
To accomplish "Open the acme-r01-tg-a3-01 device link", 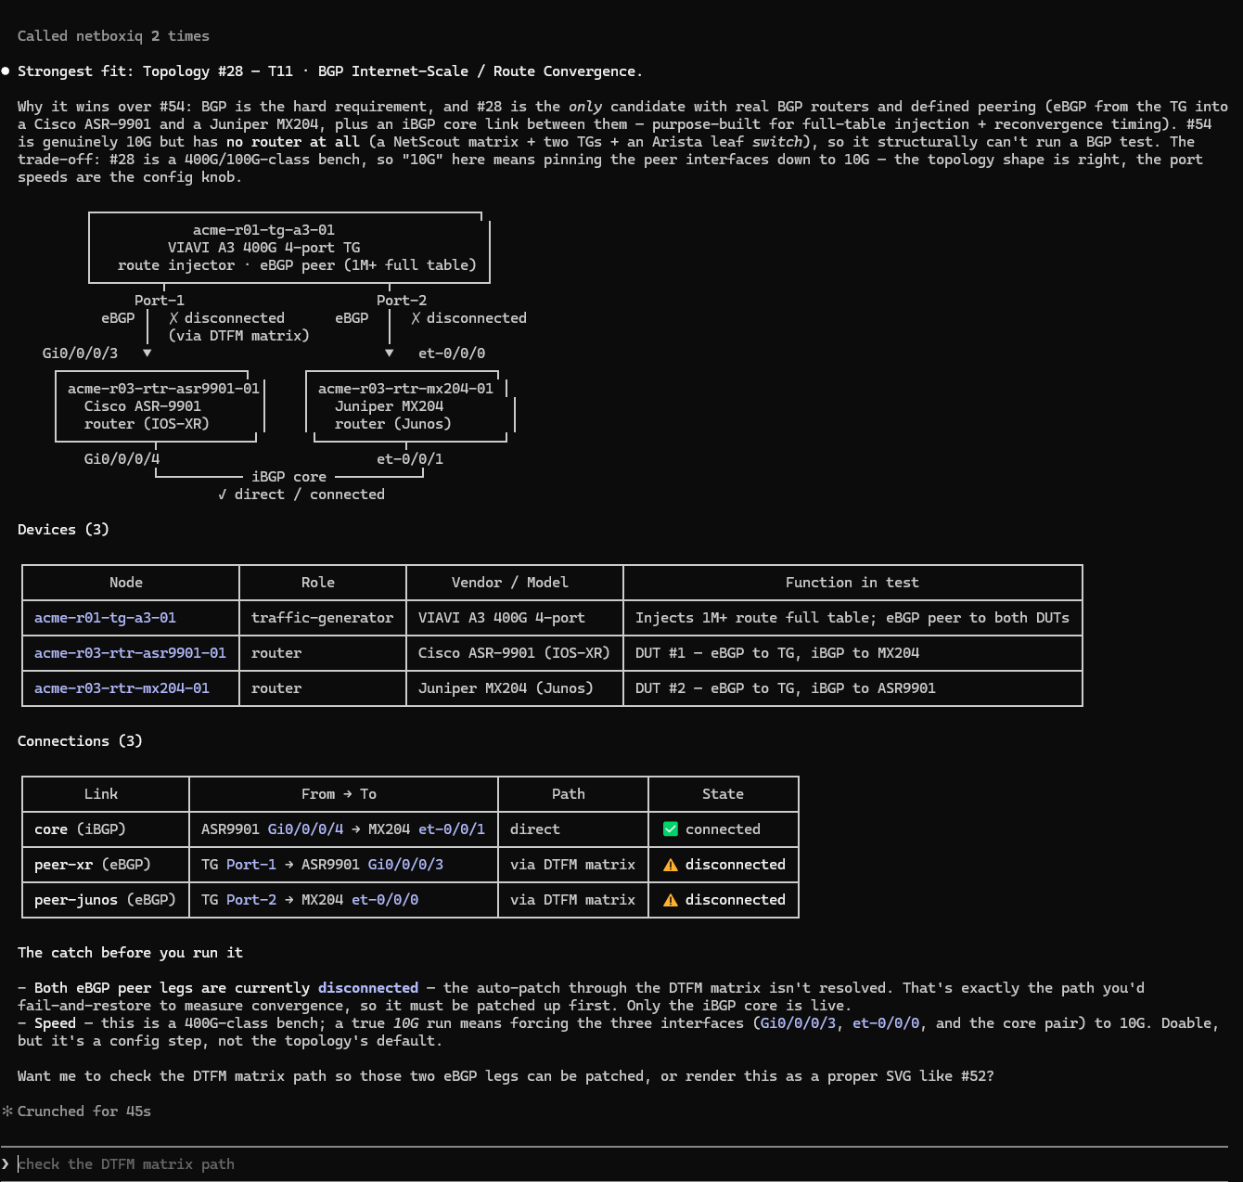I will tap(105, 618).
